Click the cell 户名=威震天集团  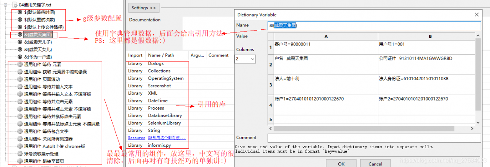click(325, 65)
